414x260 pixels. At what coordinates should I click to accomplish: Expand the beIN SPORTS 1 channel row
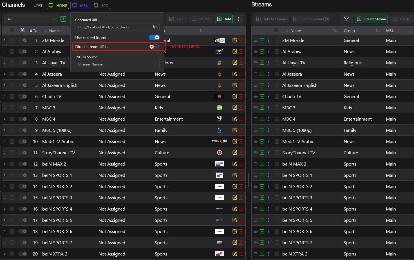click(x=5, y=175)
